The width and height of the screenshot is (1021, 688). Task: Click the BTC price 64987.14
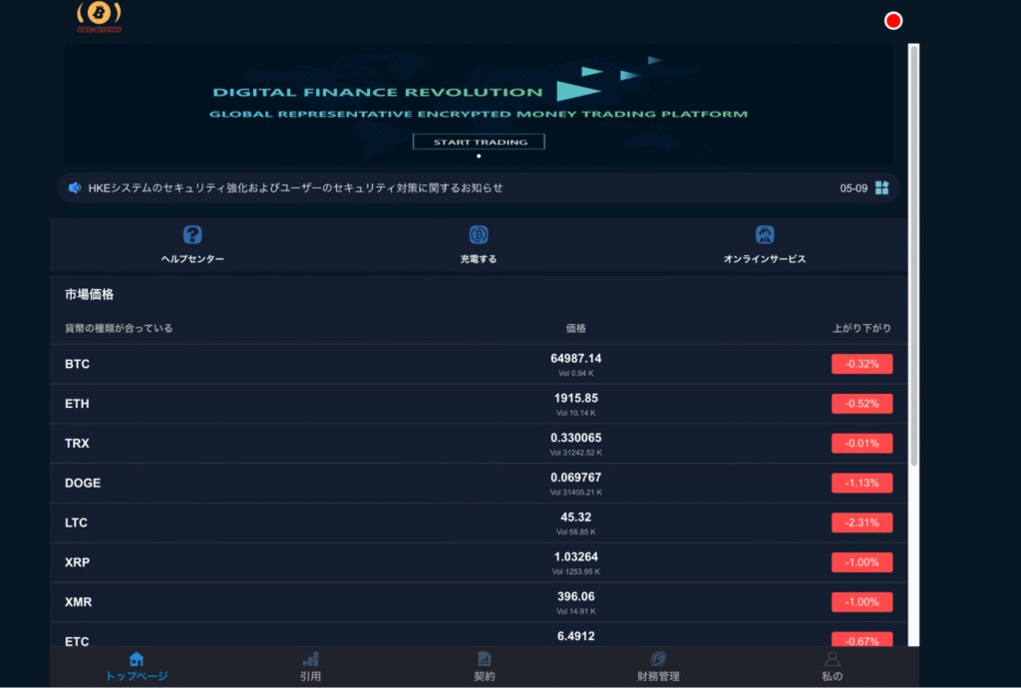click(575, 359)
